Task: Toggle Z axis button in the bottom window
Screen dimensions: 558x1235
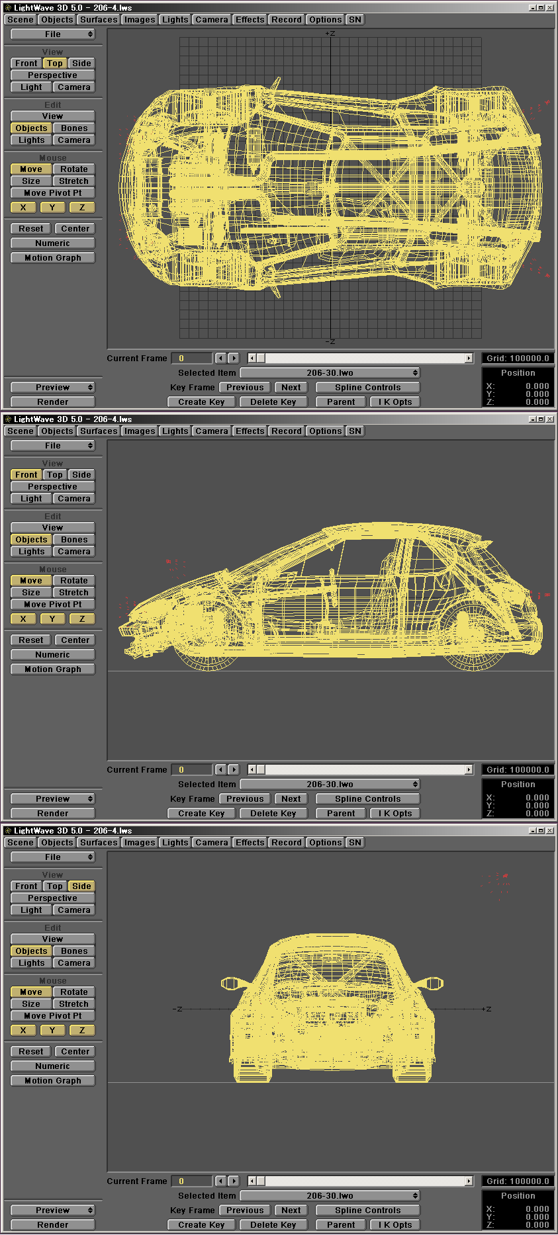Action: coord(81,1030)
